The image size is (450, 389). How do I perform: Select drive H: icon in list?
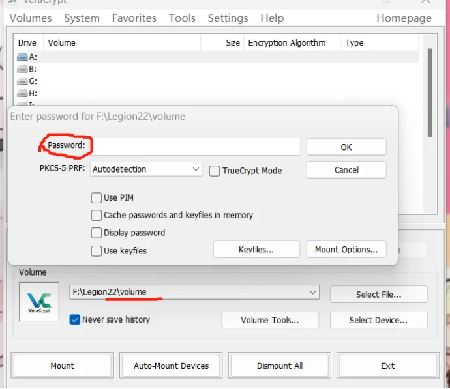coord(22,94)
